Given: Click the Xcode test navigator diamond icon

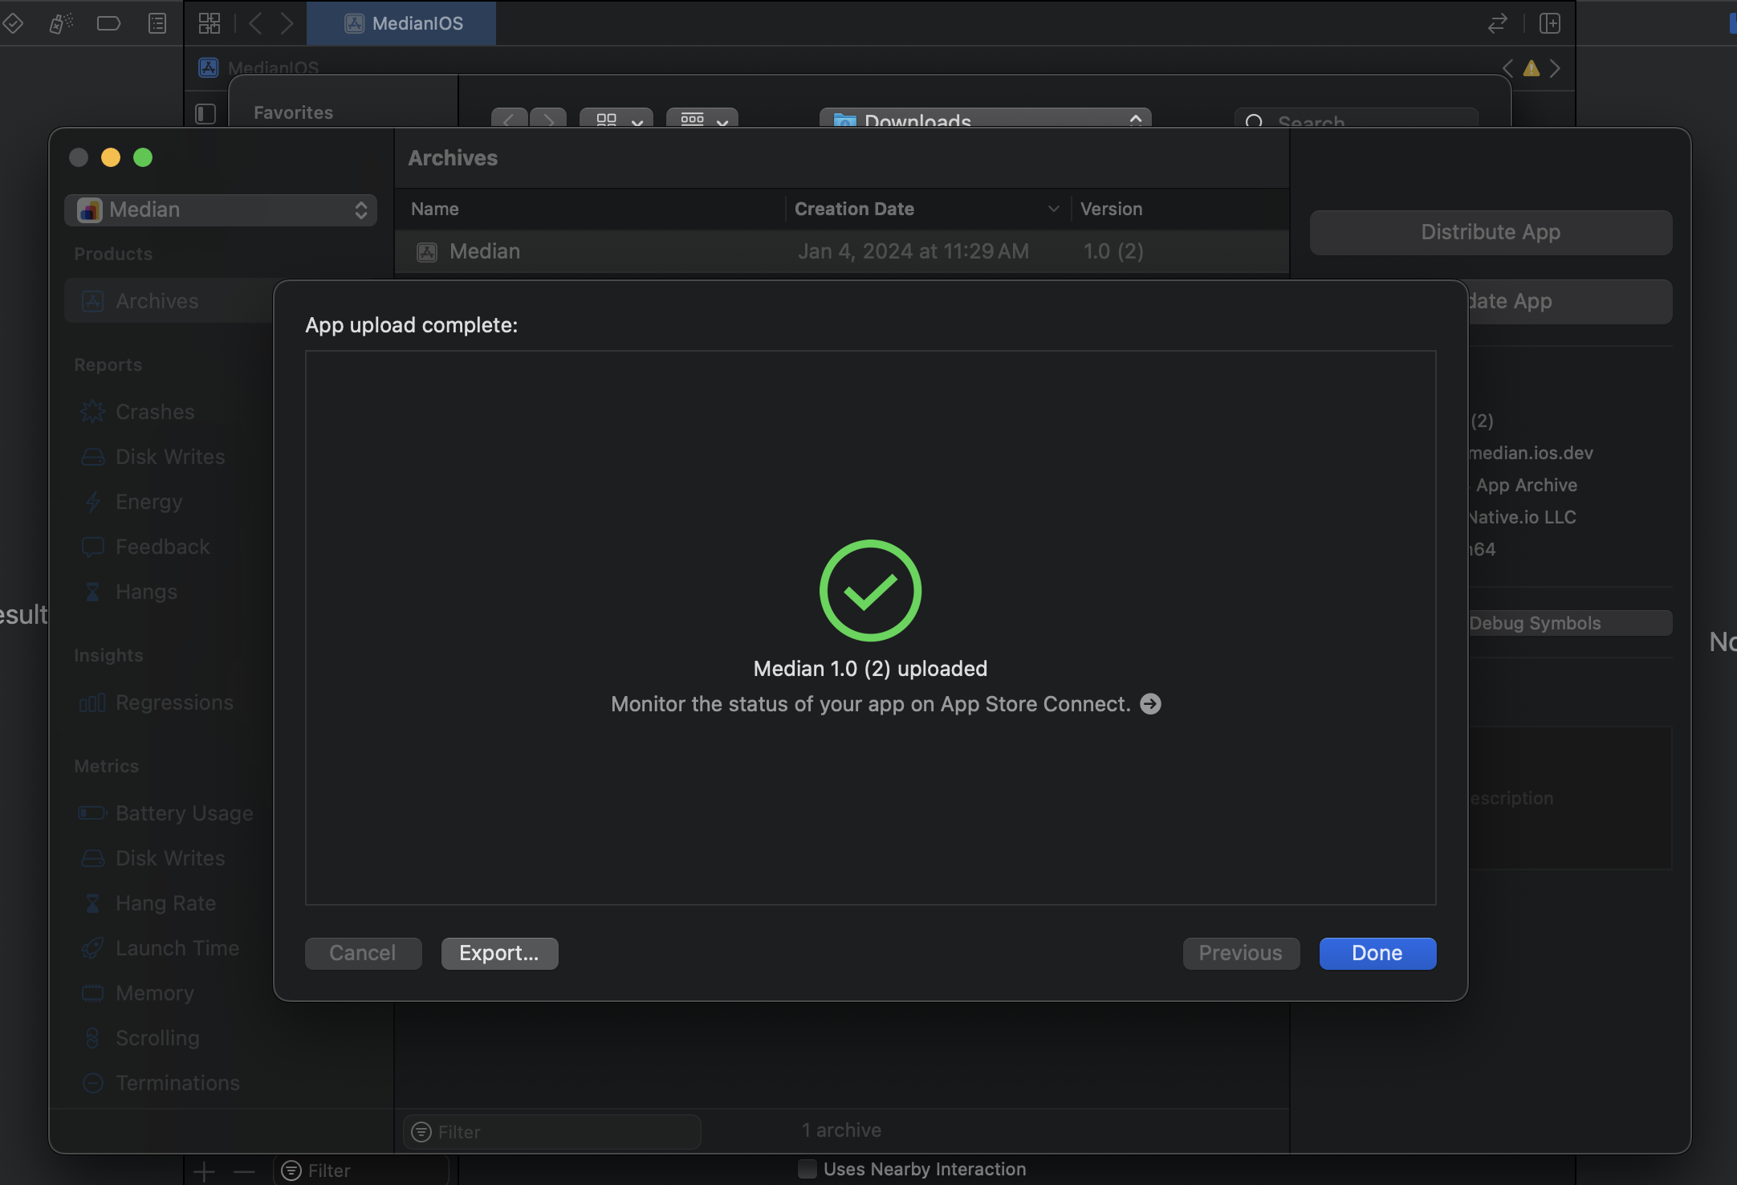Looking at the screenshot, I should pos(13,23).
